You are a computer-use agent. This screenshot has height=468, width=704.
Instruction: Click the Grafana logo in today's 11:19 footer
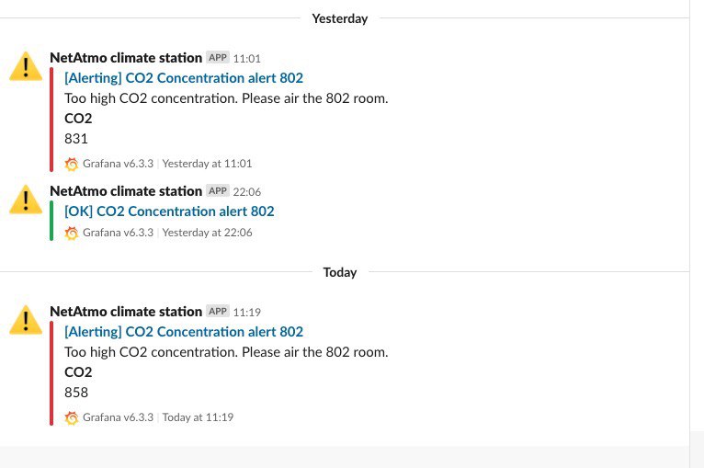72,417
